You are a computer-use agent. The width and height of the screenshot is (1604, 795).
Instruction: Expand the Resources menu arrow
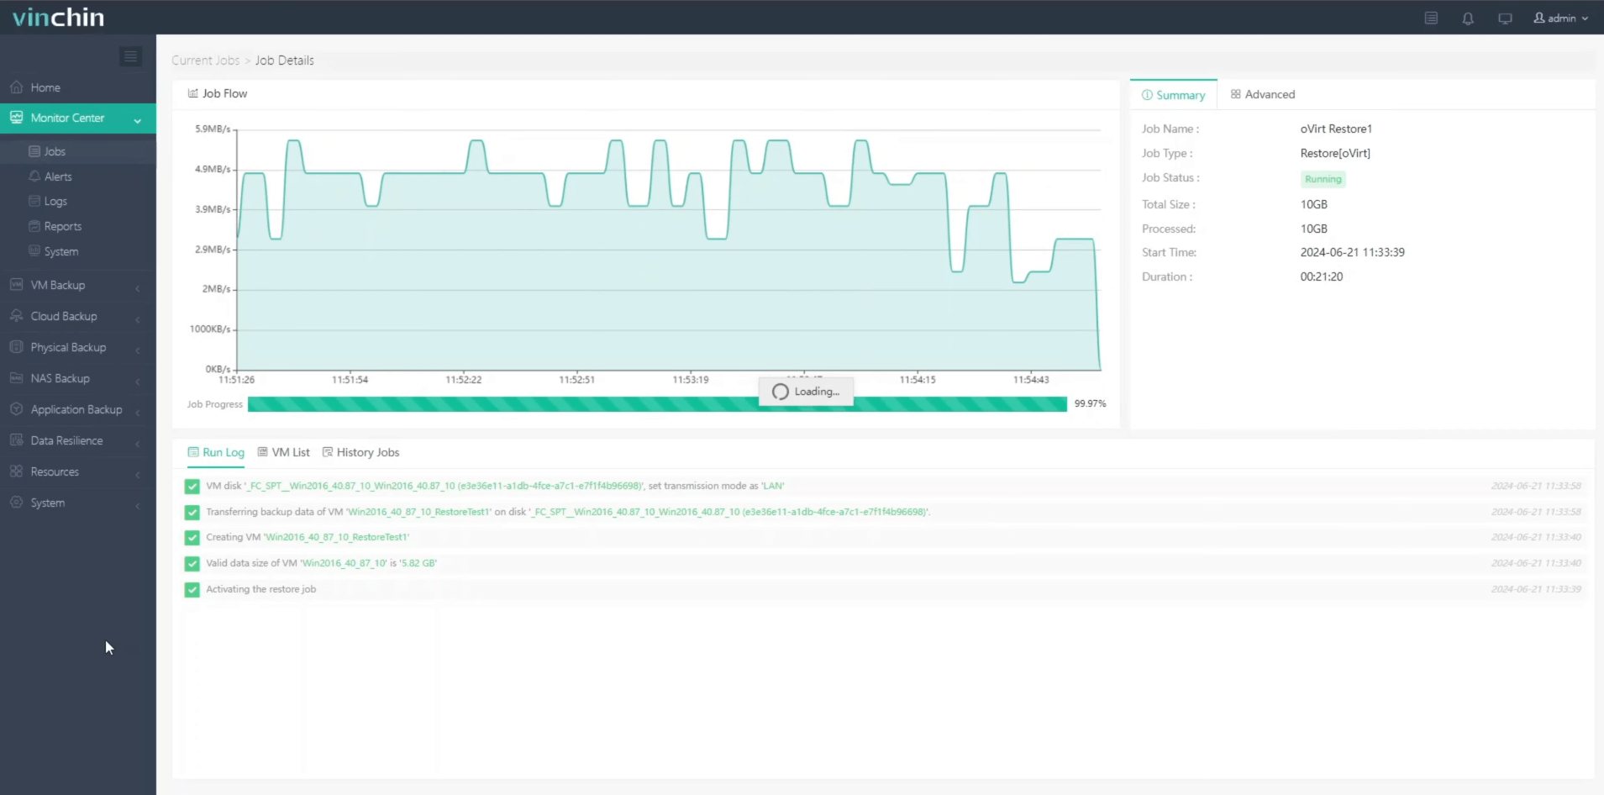[138, 474]
